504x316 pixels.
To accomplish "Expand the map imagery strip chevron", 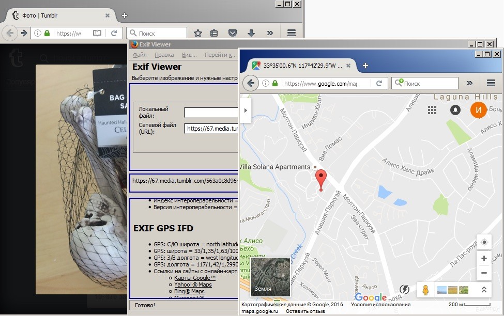I will pyautogui.click(x=484, y=290).
